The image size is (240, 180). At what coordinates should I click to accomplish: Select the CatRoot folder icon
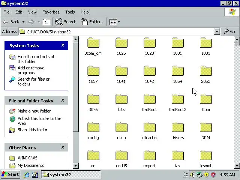(x=150, y=99)
